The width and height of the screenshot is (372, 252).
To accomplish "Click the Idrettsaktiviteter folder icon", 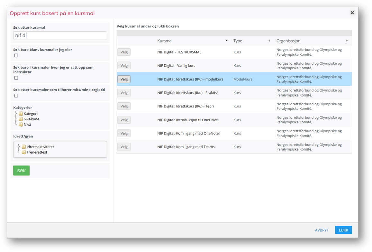I will (24, 147).
